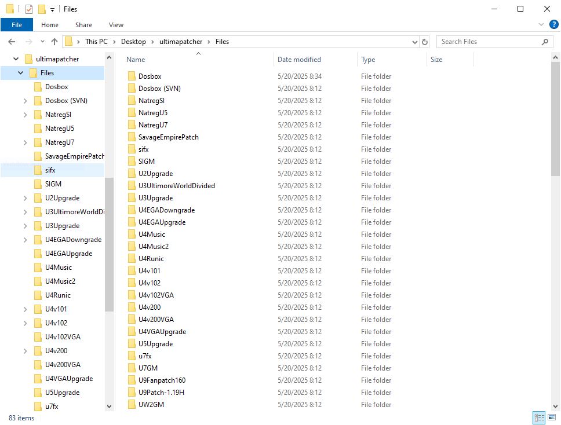The image size is (561, 425).
Task: Open the View ribbon tab
Action: [x=116, y=25]
